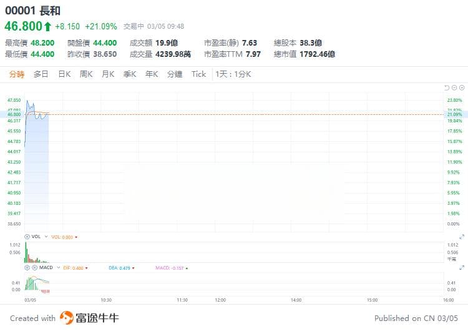Click the highlighted 46.800 price axis label
This screenshot has width=468, height=331.
tap(14, 114)
